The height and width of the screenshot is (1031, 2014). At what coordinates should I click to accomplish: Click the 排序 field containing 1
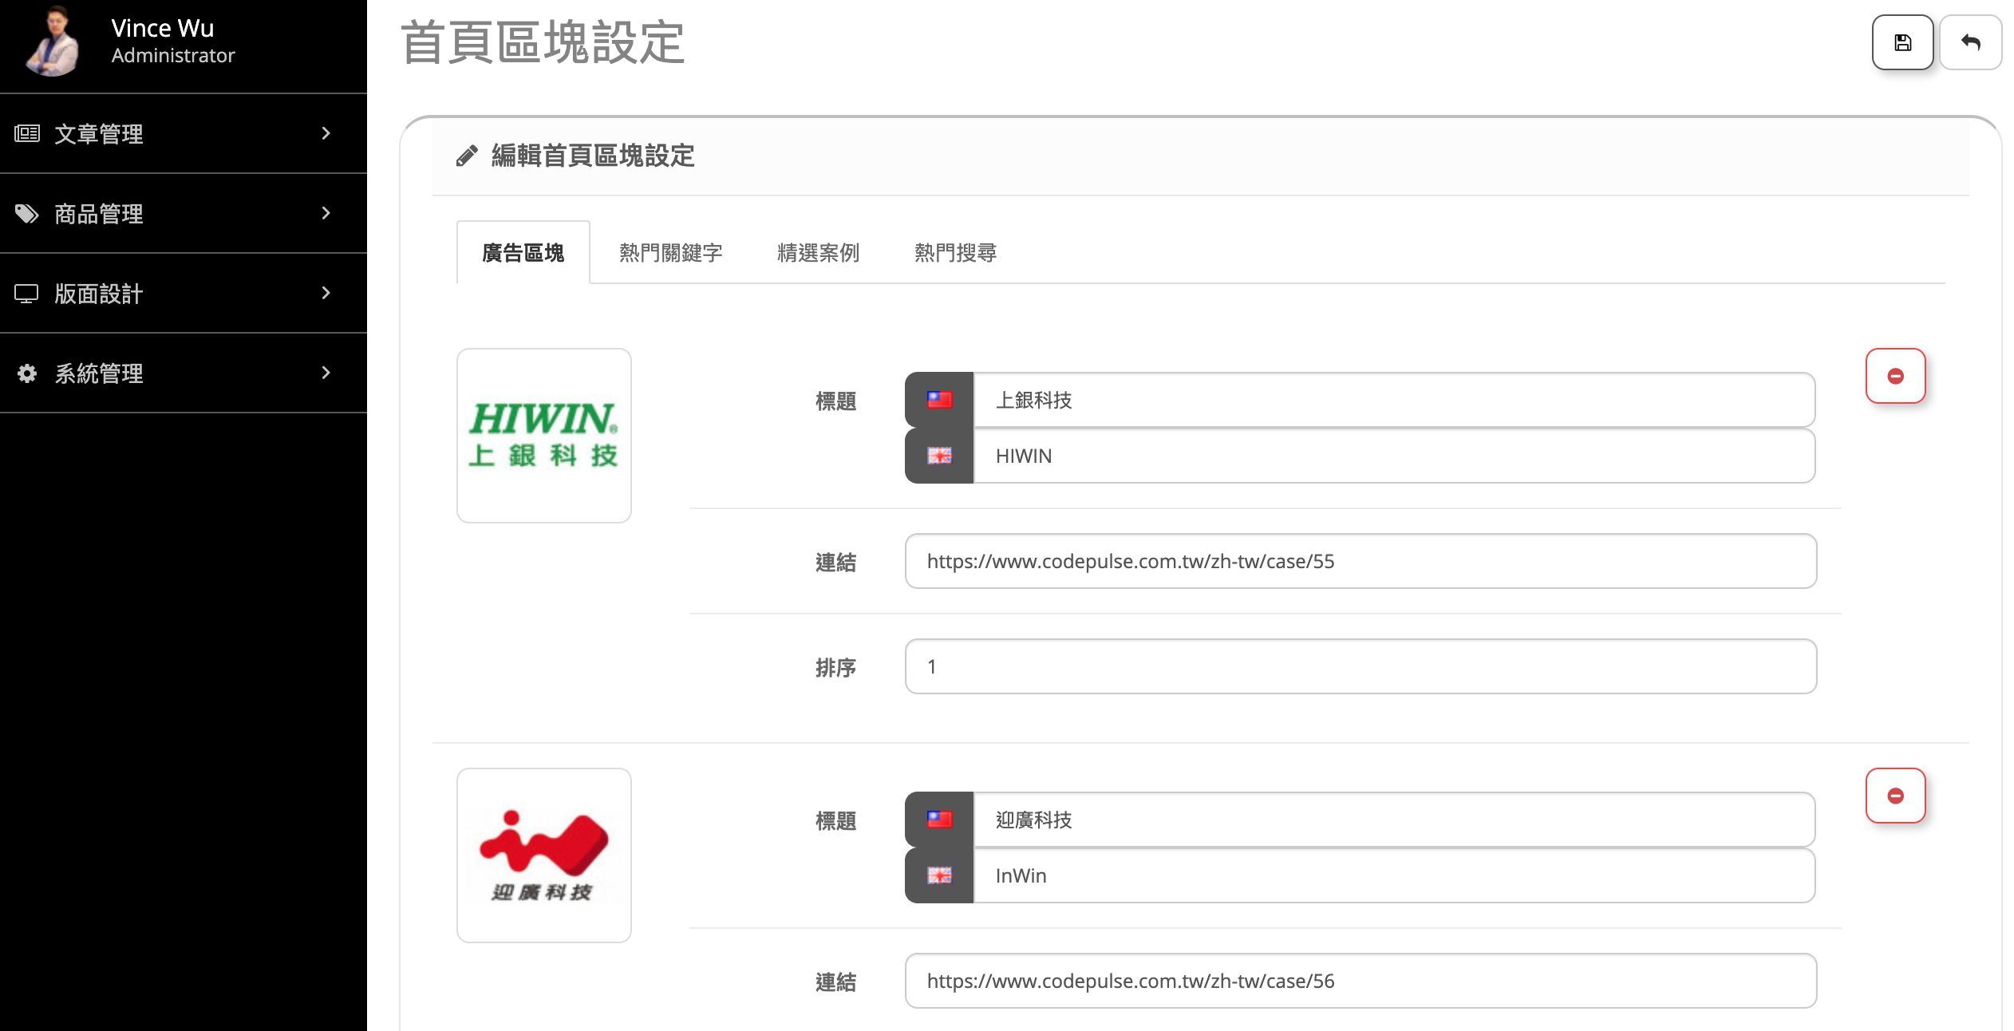click(1360, 666)
